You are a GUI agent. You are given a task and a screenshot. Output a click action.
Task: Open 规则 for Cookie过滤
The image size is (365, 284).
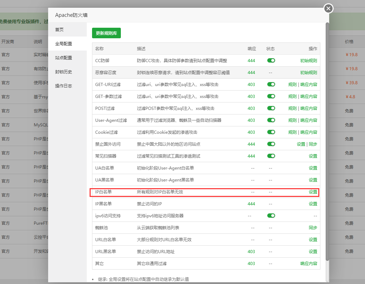pos(292,132)
